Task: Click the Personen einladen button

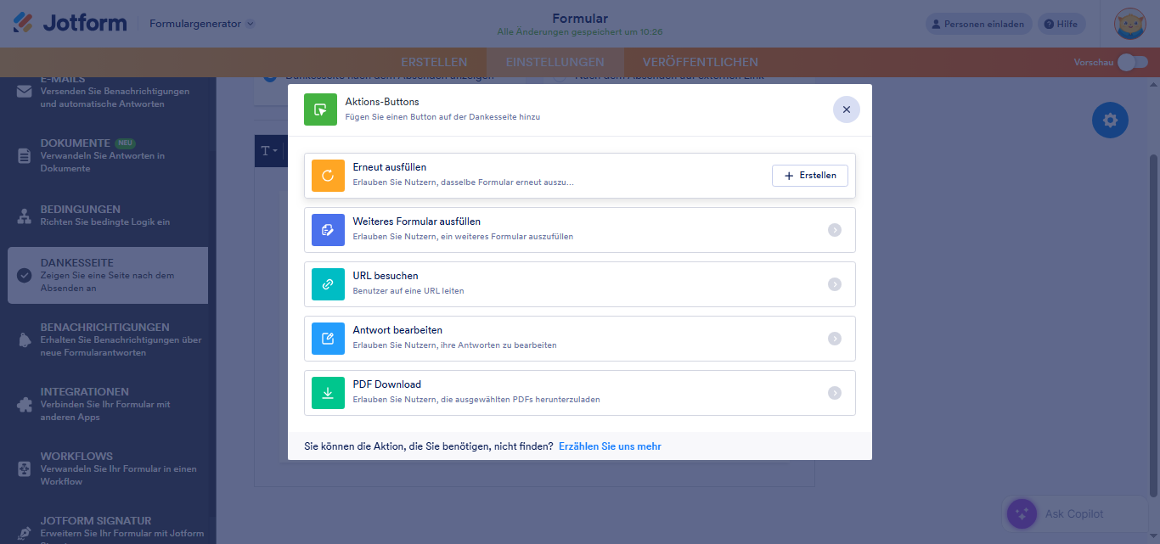Action: pyautogui.click(x=979, y=24)
